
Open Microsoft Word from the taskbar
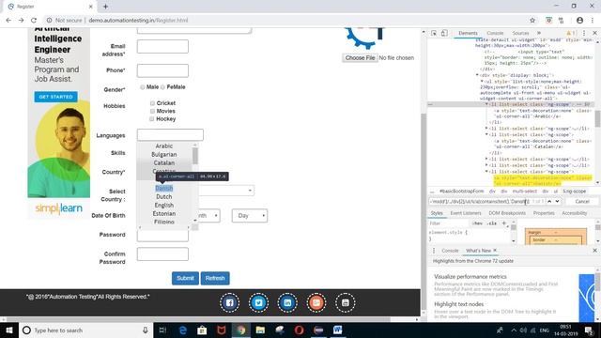(x=338, y=330)
